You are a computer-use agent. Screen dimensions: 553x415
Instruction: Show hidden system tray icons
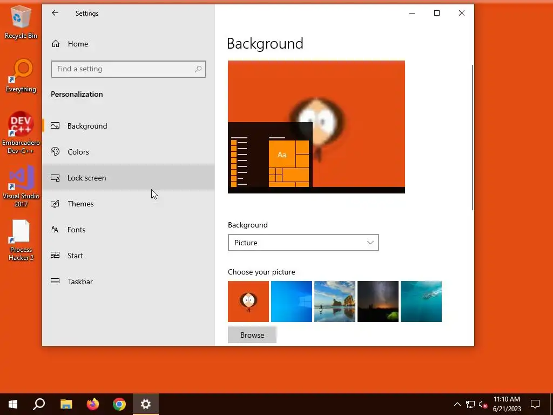click(457, 404)
